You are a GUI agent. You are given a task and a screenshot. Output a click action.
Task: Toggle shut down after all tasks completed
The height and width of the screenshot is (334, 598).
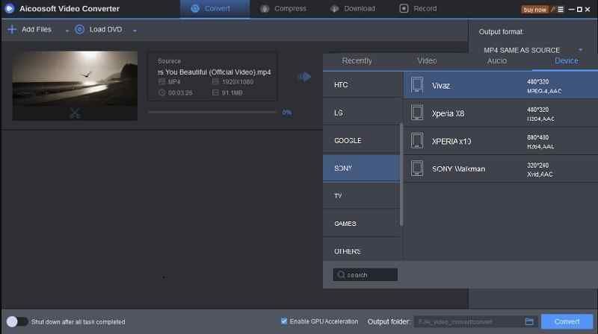(x=16, y=322)
